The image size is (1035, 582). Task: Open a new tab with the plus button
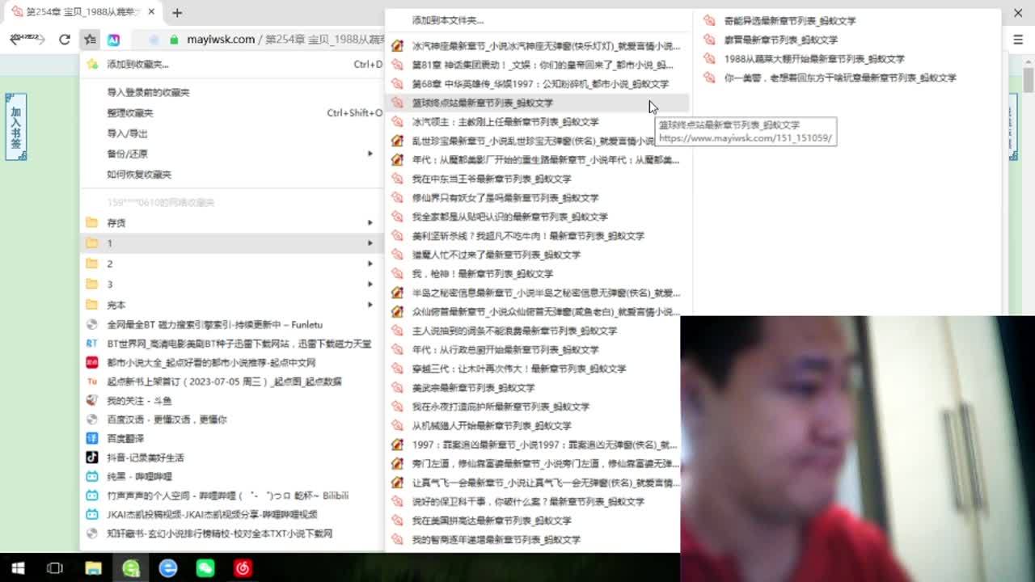click(177, 12)
